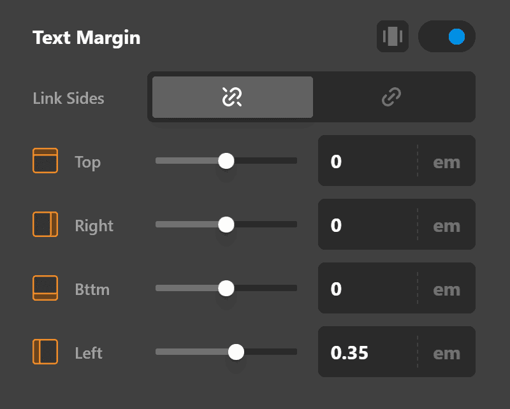Select the em unit for Left margin
The height and width of the screenshot is (409, 510).
(x=446, y=352)
